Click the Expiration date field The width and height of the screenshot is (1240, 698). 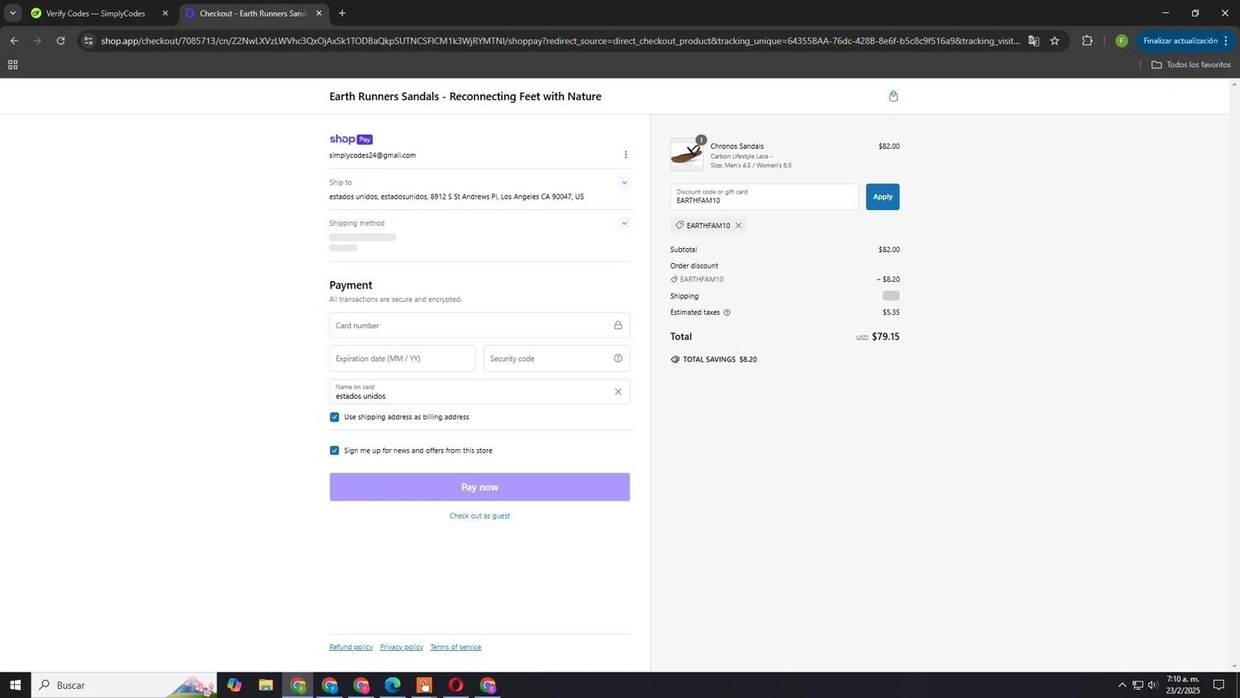coord(403,358)
